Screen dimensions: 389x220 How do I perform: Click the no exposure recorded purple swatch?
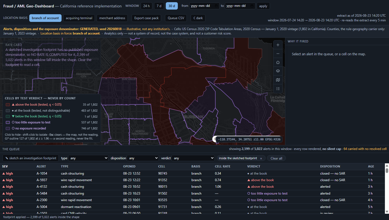click(8, 128)
